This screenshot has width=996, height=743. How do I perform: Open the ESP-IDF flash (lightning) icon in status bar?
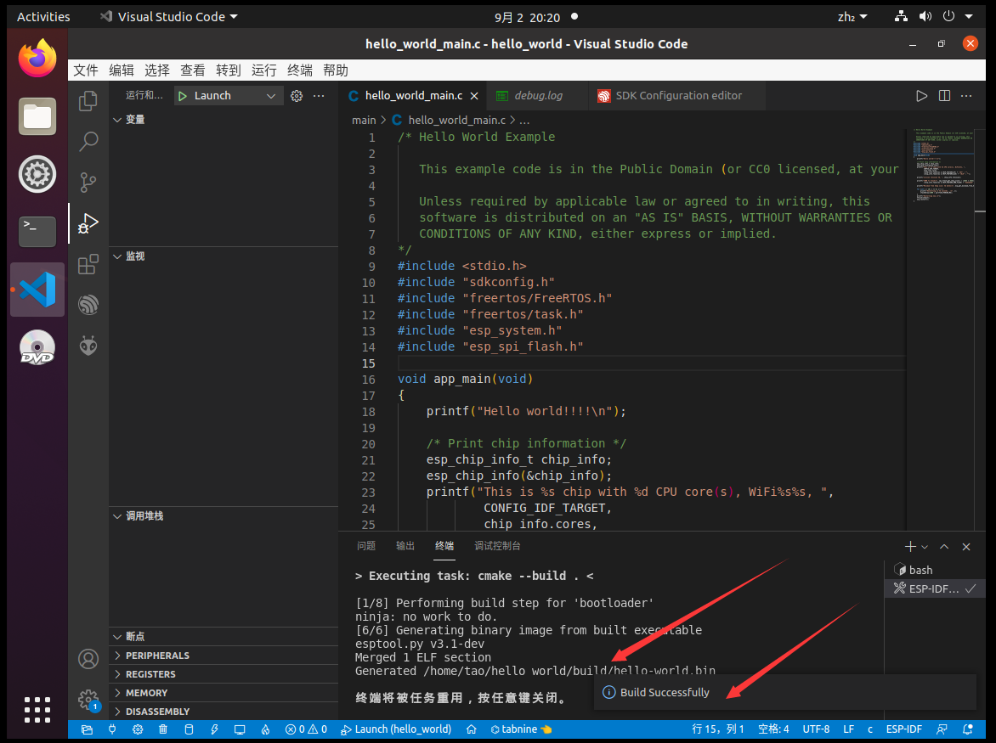(213, 729)
